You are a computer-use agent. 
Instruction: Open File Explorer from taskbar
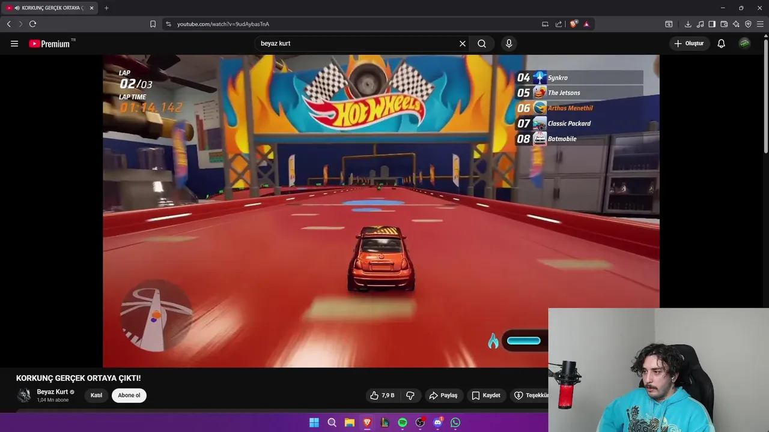[350, 422]
